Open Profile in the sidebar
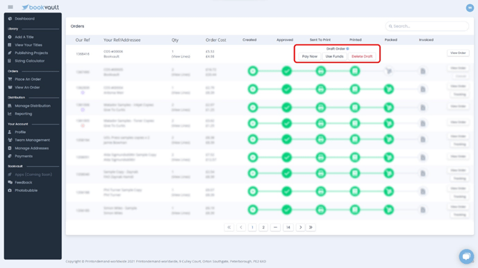The height and width of the screenshot is (268, 478). tap(20, 132)
